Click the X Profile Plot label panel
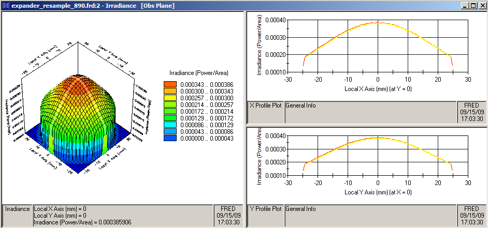 (x=266, y=105)
